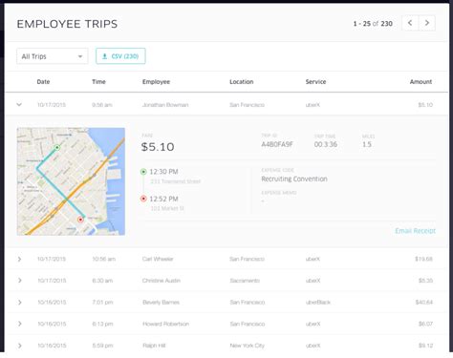Download the CSV (230) export
This screenshot has width=453, height=358.
(120, 56)
